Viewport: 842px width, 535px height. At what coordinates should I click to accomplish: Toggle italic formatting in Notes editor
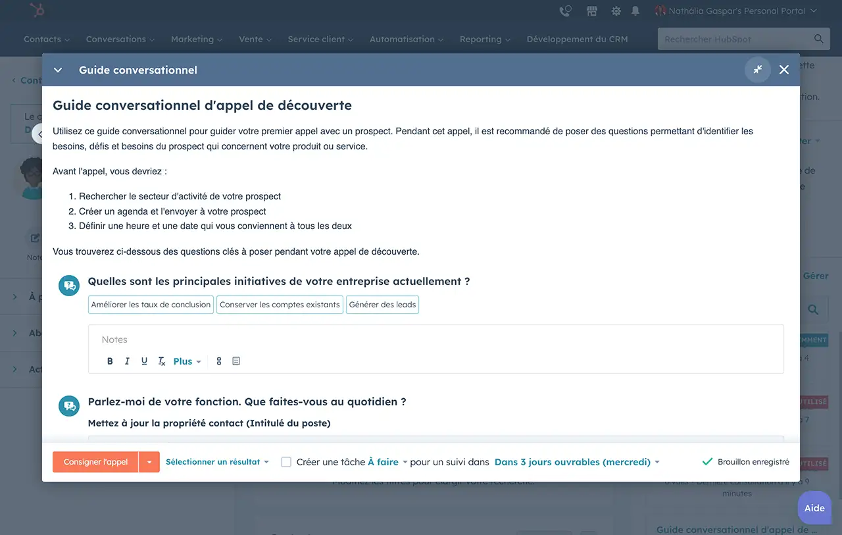(127, 361)
